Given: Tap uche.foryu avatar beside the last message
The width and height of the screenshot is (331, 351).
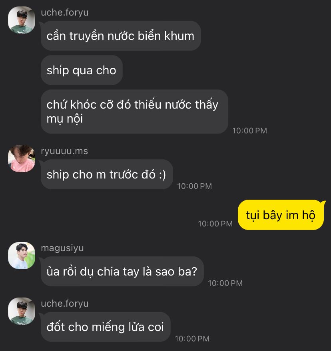Looking at the screenshot, I should coord(22,311).
